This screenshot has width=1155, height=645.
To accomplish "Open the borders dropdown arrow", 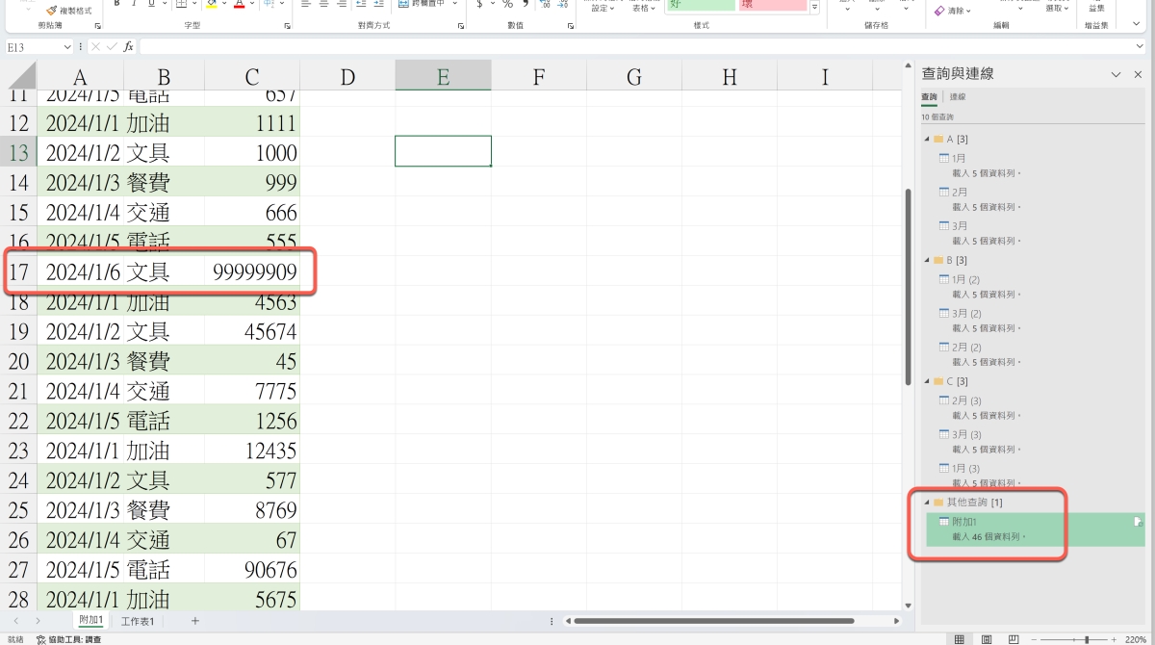I will click(193, 5).
